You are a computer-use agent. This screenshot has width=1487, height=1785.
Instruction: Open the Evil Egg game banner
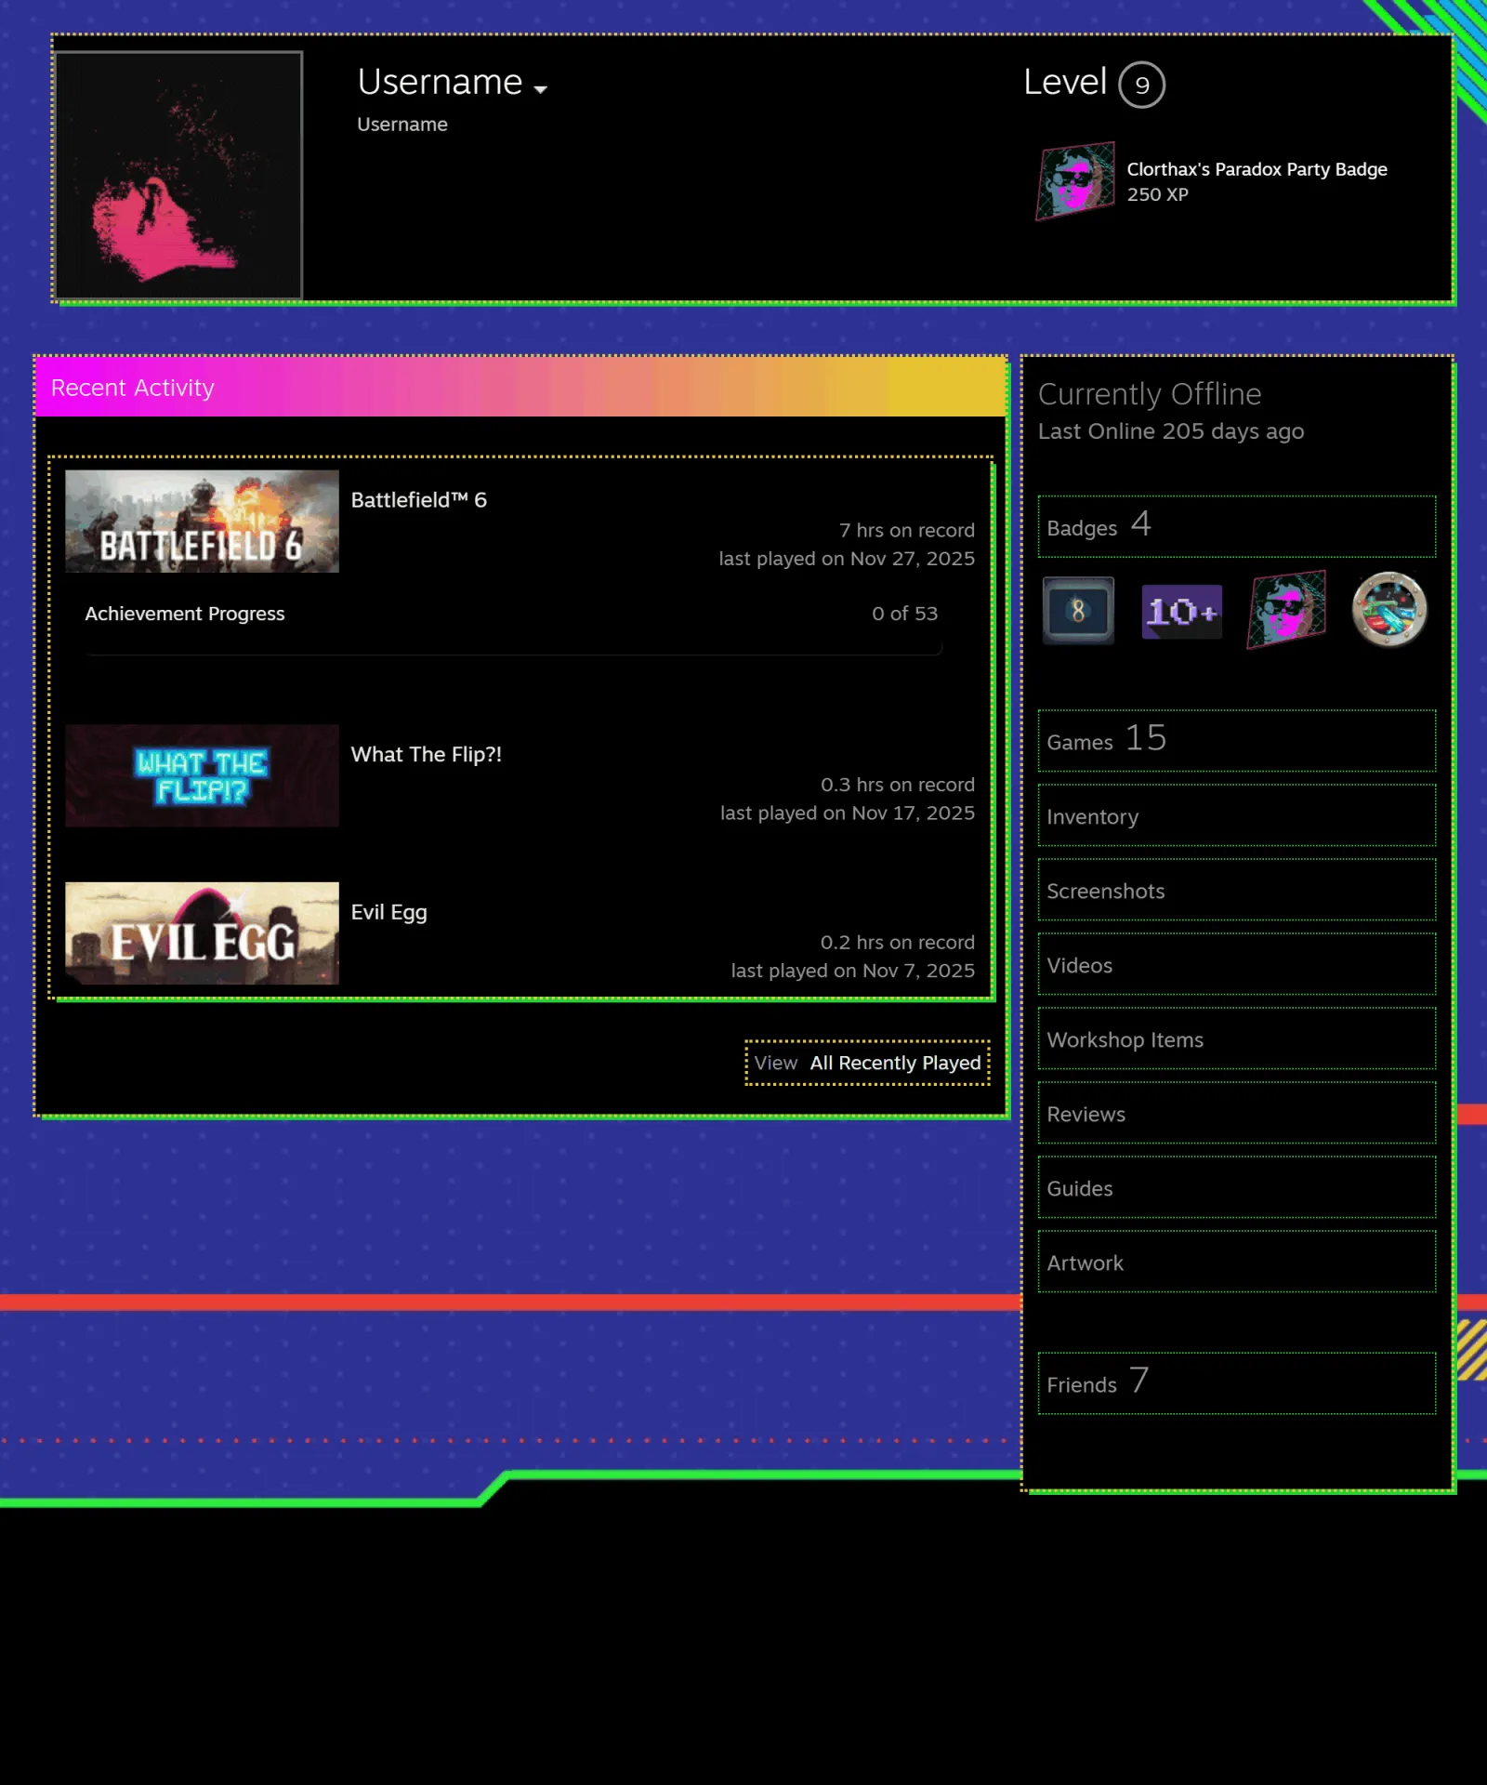[x=202, y=933]
